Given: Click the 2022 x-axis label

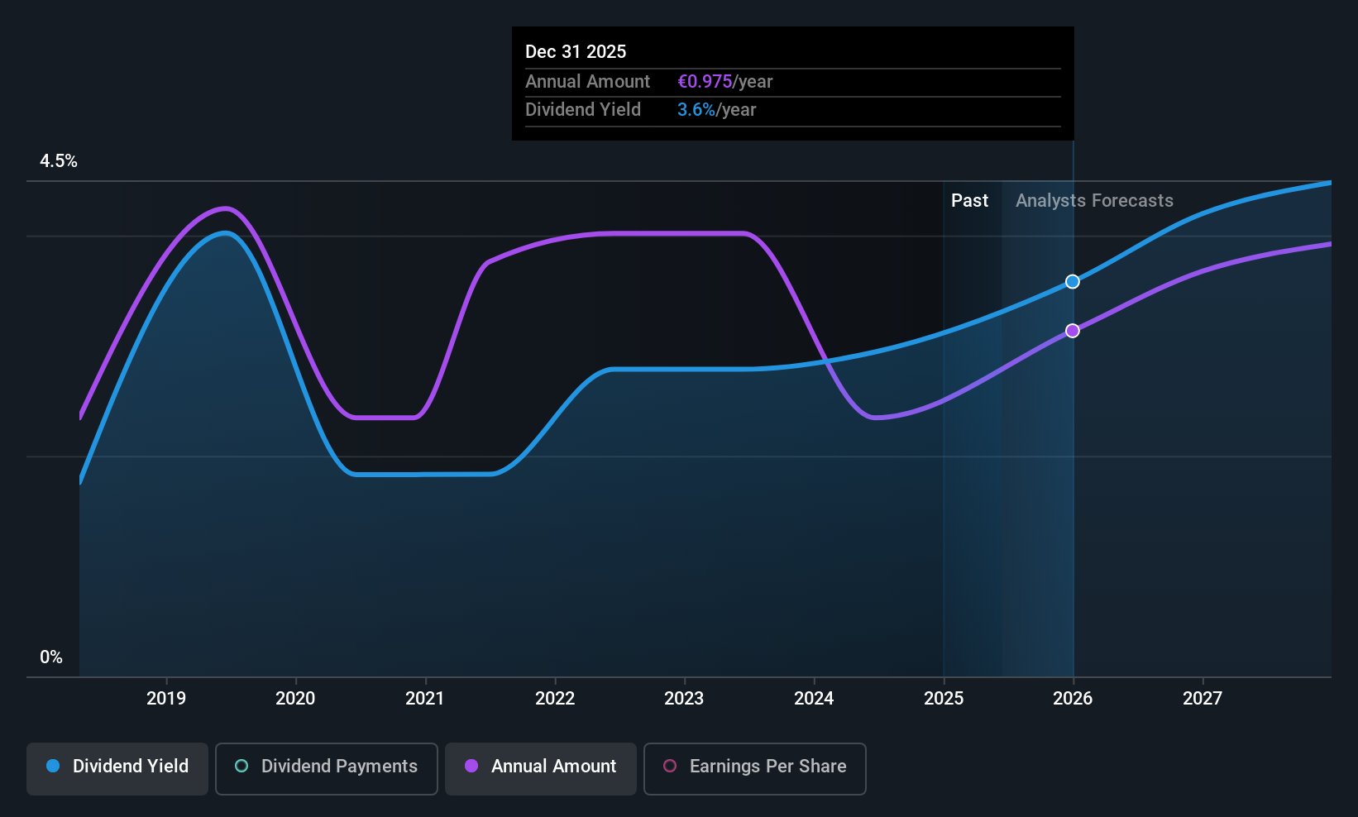Looking at the screenshot, I should click(555, 699).
